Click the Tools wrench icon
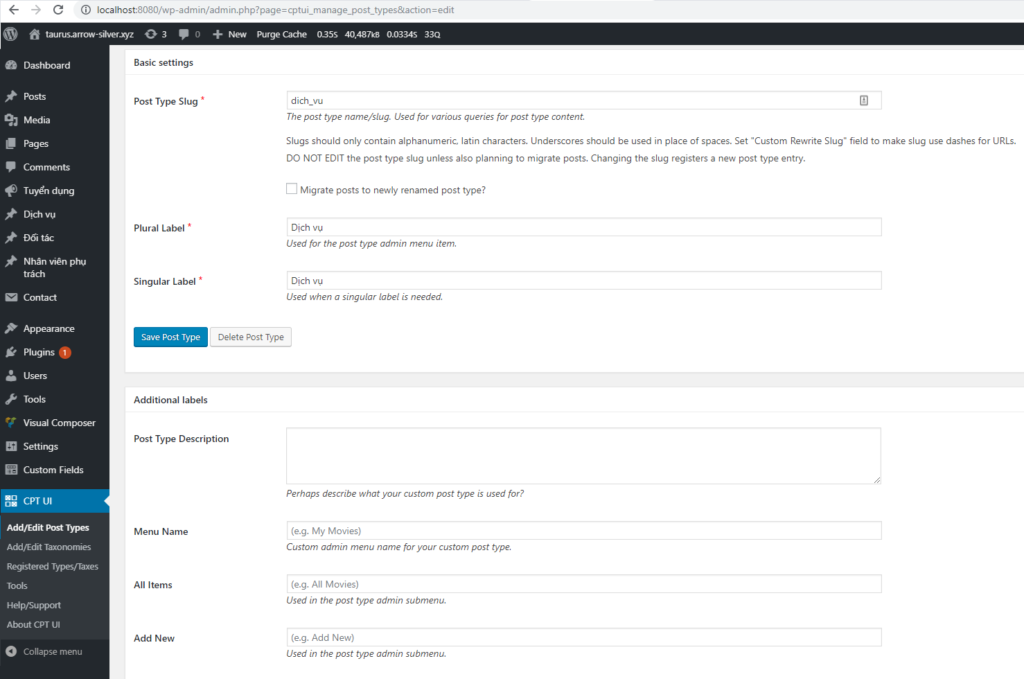This screenshot has height=679, width=1024. (x=11, y=399)
